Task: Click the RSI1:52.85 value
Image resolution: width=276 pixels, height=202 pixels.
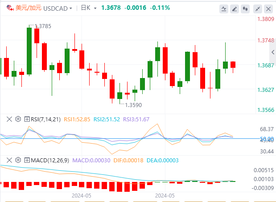Action: (x=77, y=120)
